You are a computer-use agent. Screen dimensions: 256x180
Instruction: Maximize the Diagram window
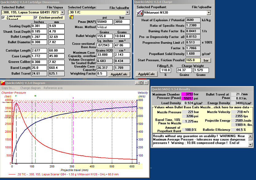[x=142, y=83]
